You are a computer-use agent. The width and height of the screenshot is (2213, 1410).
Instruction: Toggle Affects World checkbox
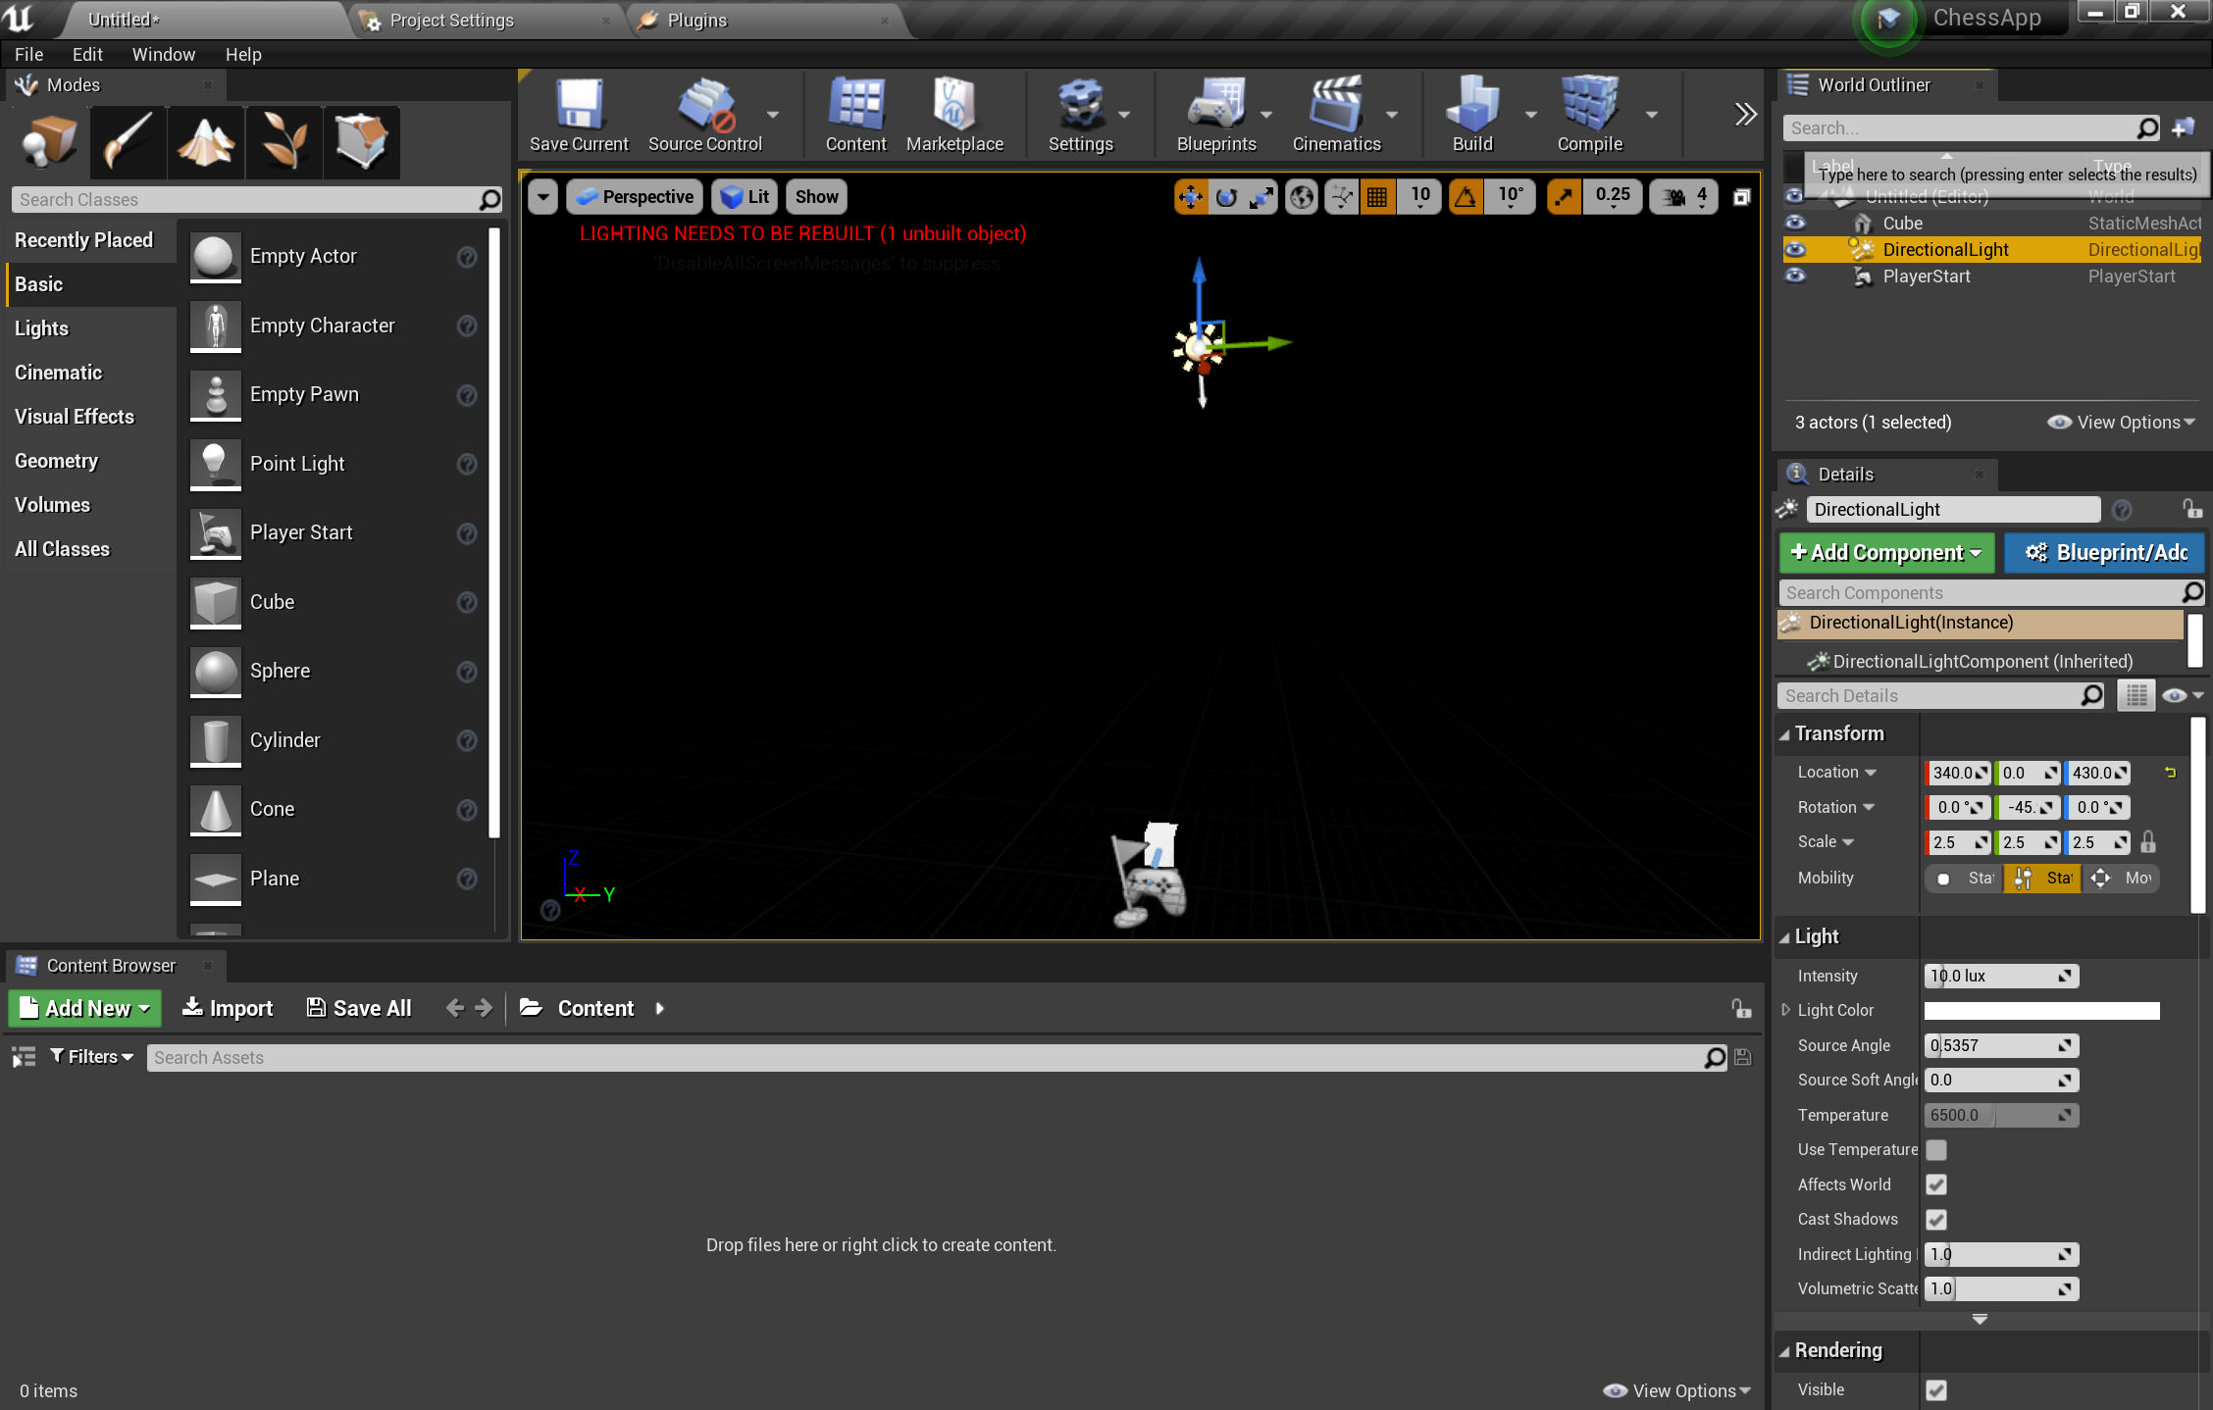1937,1184
